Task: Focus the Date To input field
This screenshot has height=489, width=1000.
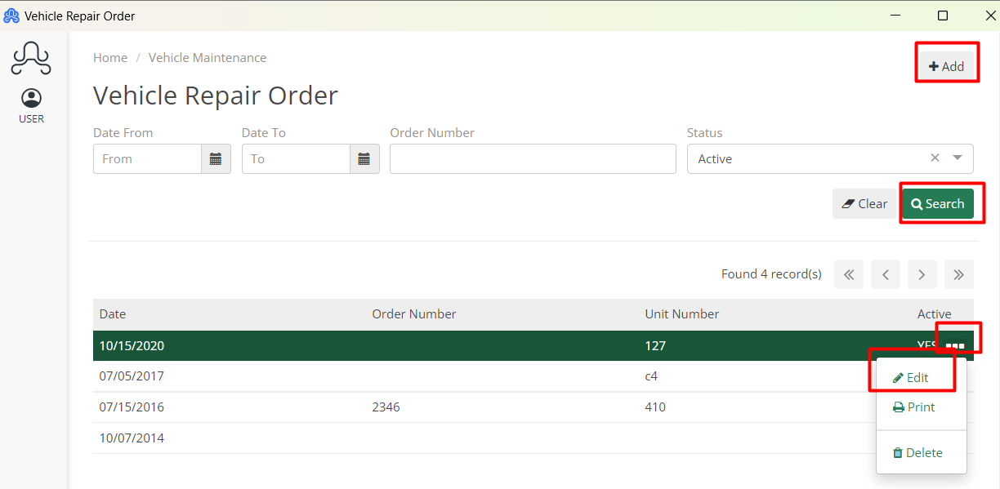Action: point(296,158)
